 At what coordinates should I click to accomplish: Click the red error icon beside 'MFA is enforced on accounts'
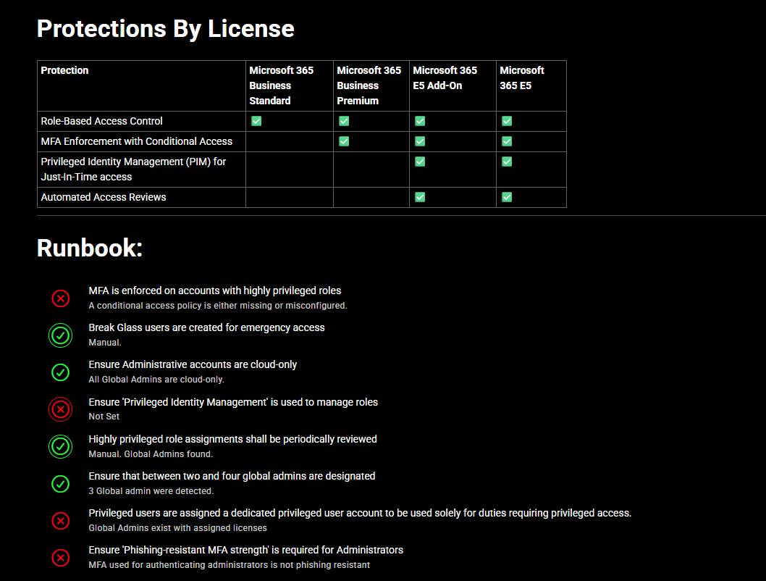60,298
